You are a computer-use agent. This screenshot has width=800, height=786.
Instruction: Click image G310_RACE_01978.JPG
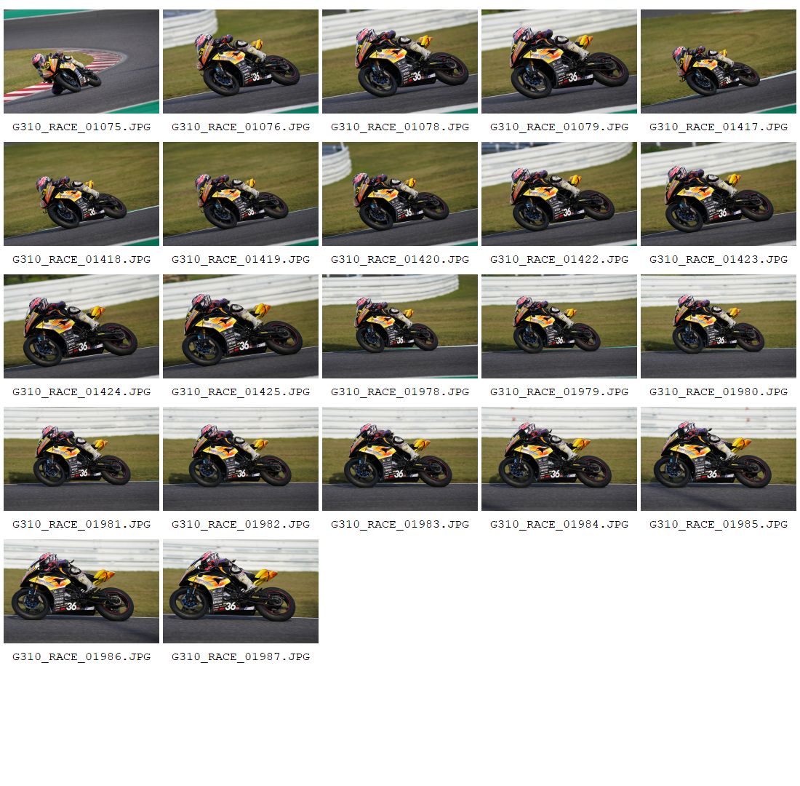pyautogui.click(x=399, y=326)
